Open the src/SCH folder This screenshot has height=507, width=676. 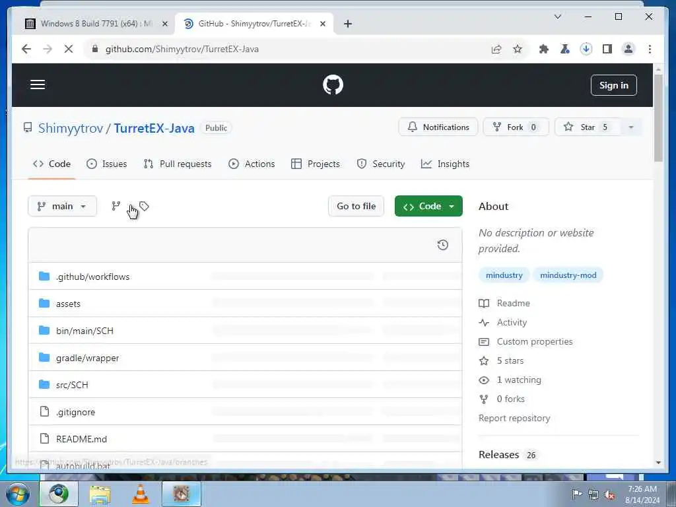click(x=72, y=385)
